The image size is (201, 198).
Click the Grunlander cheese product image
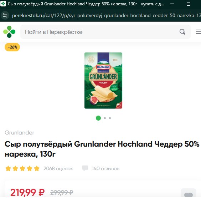pyautogui.click(x=103, y=81)
